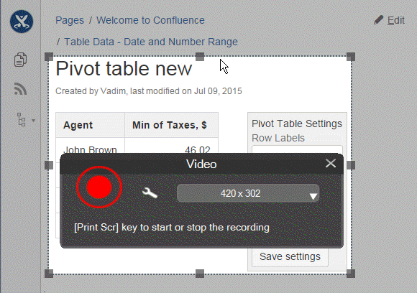Image resolution: width=417 pixels, height=293 pixels.
Task: Click the Confluence logo icon
Action: pyautogui.click(x=22, y=22)
